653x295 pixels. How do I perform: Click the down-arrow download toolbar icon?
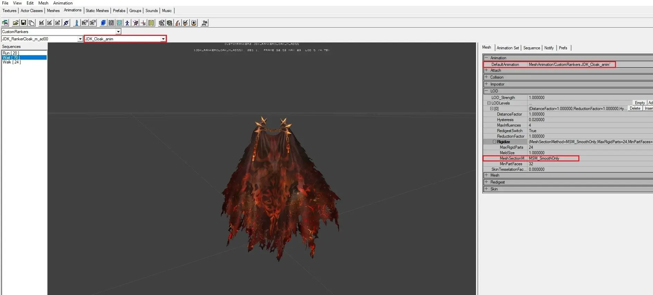pos(194,23)
